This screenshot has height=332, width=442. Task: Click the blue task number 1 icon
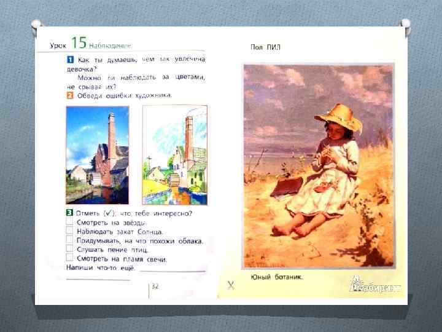70,60
